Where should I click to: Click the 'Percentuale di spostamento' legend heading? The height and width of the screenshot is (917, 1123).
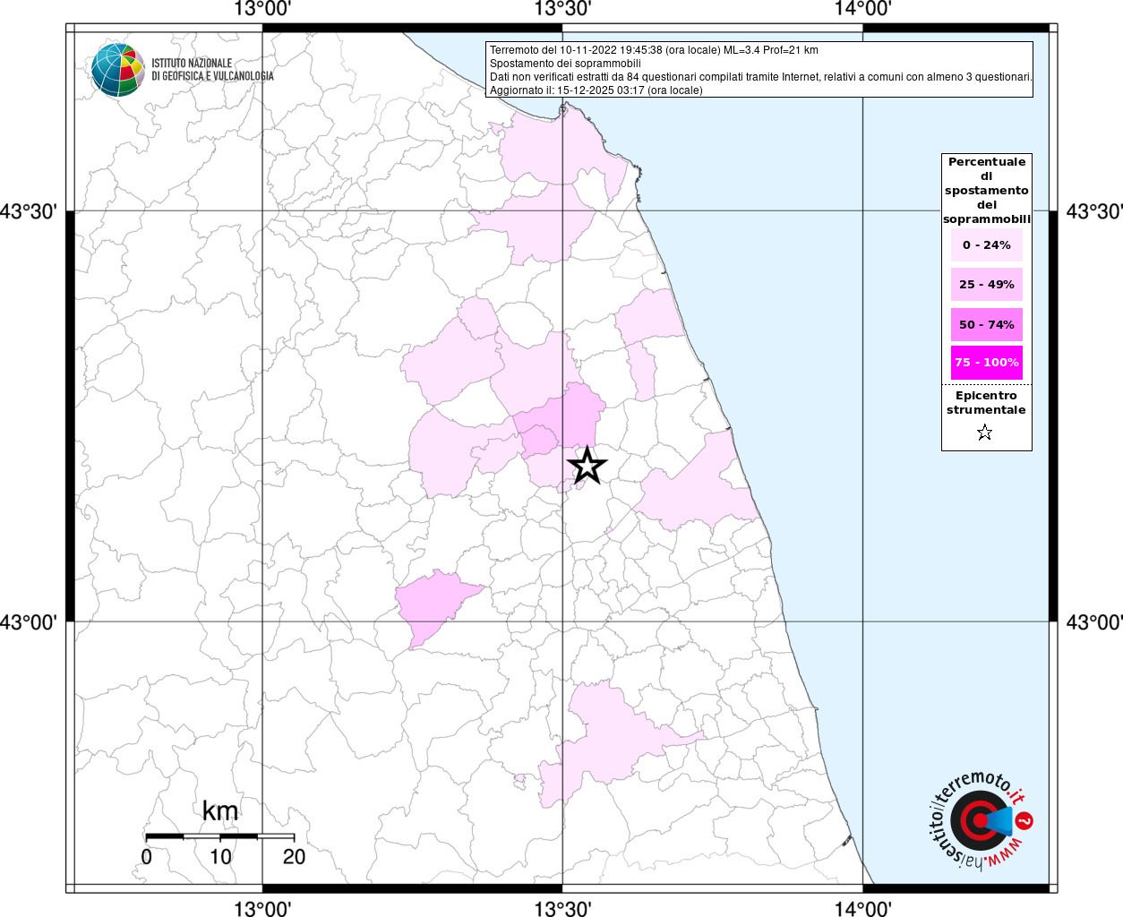987,190
